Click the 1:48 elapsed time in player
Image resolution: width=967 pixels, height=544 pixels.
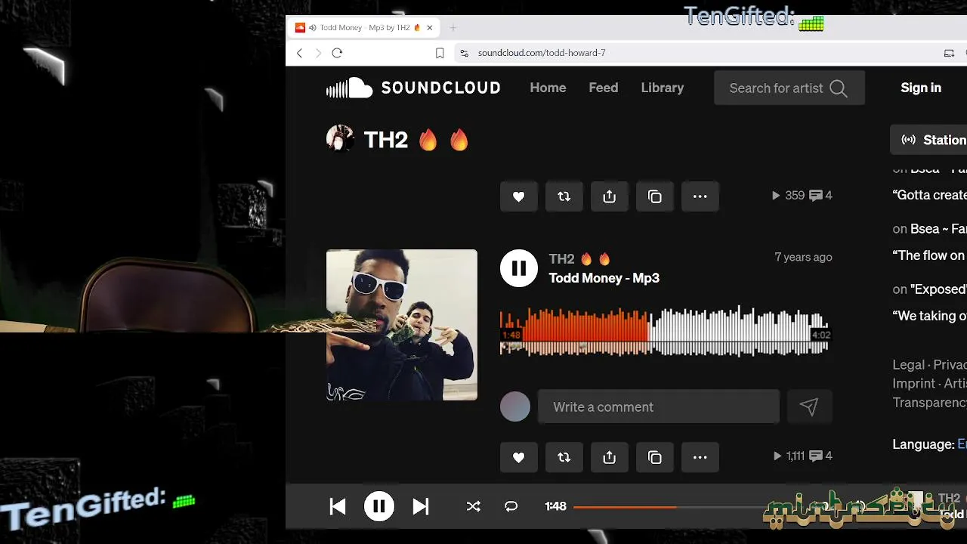tap(555, 506)
